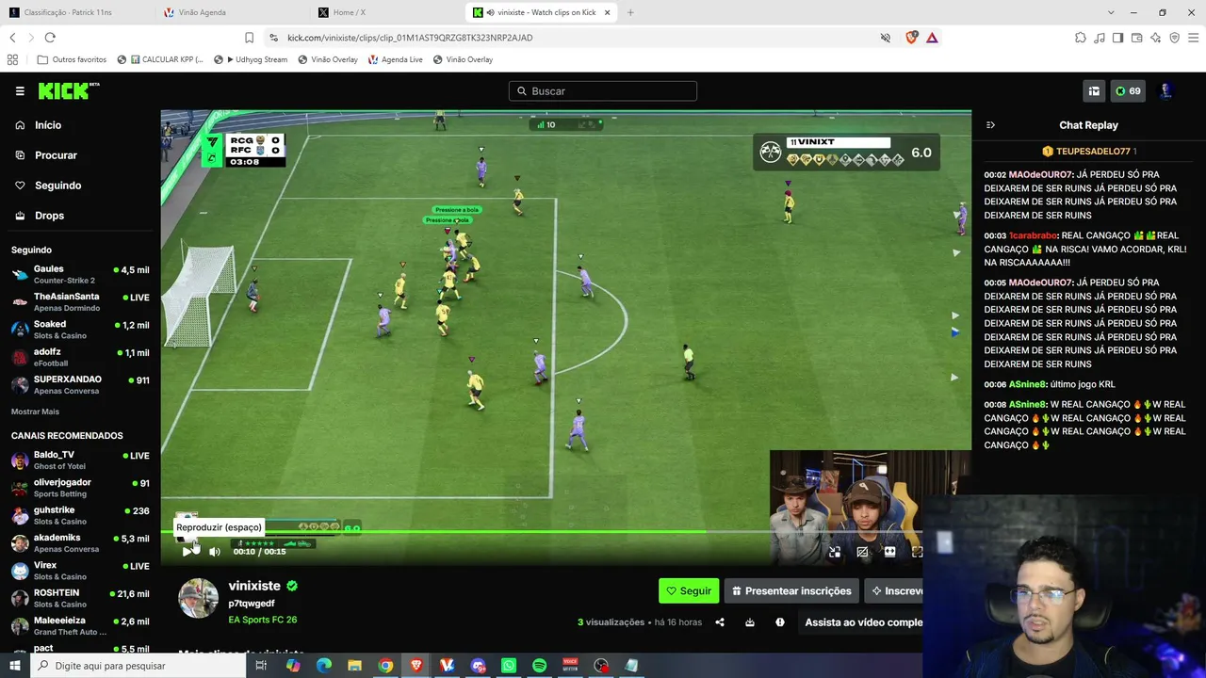The width and height of the screenshot is (1206, 678).
Task: Open the Outros favoritos bookmarks folder
Action: [72, 59]
